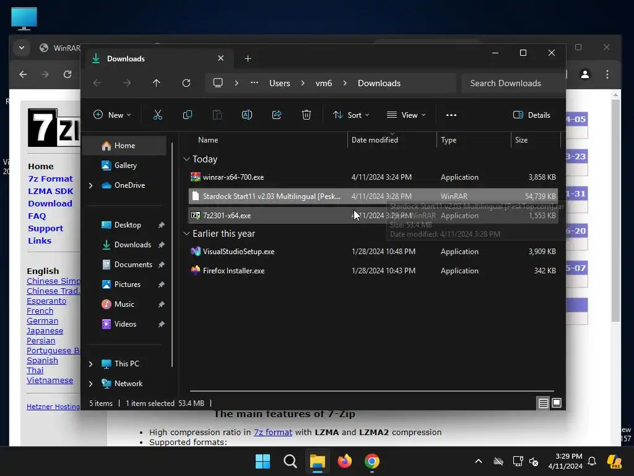
Task: Click chevron after Users in address bar
Action: (x=303, y=83)
